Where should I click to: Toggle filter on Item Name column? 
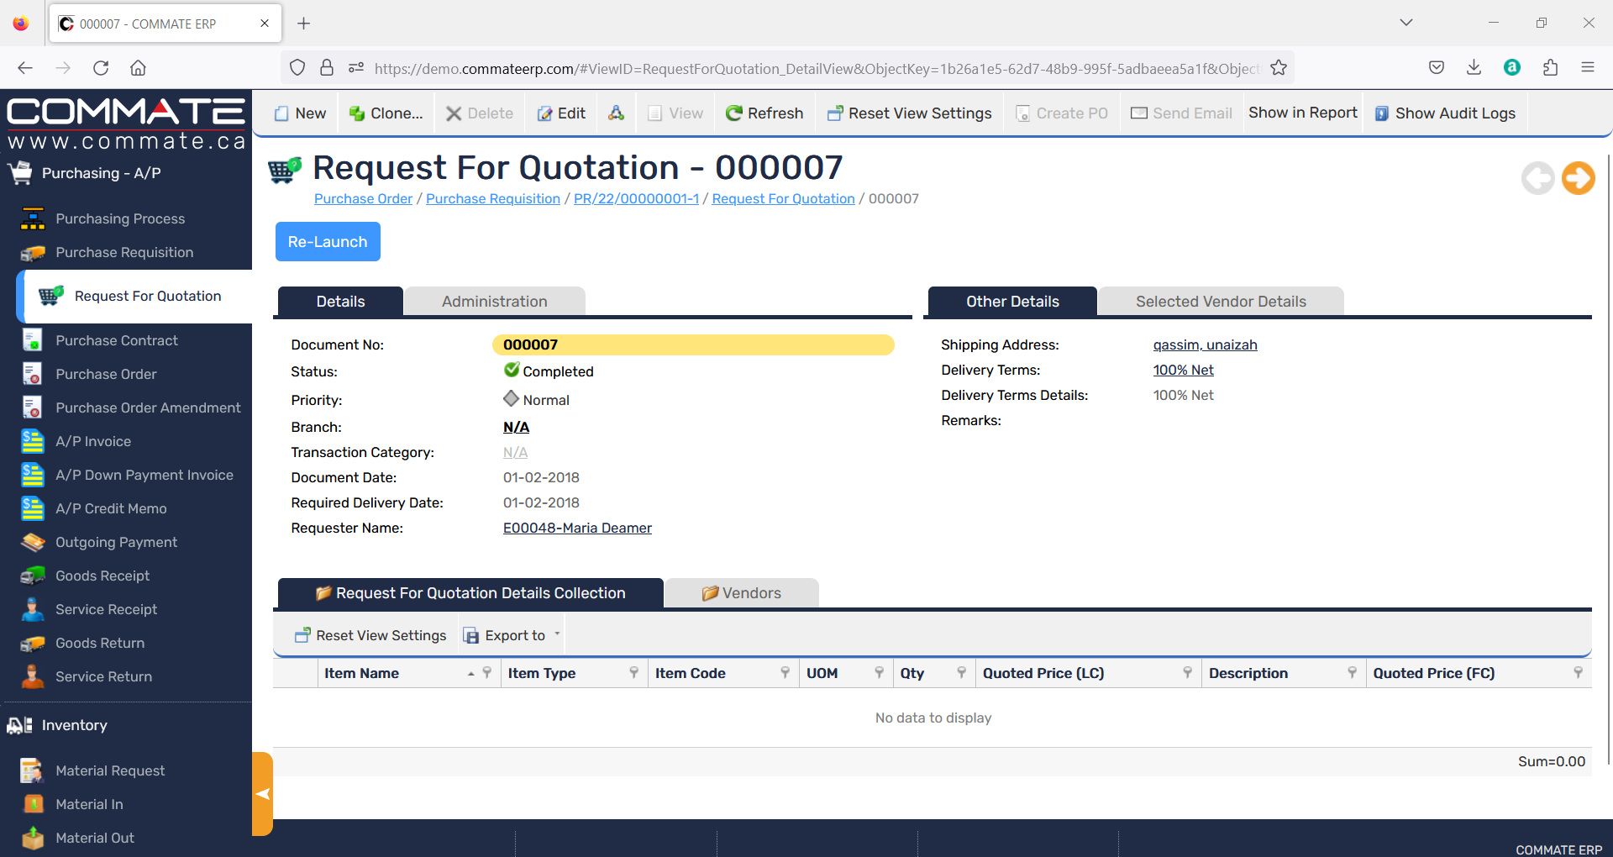pyautogui.click(x=486, y=673)
